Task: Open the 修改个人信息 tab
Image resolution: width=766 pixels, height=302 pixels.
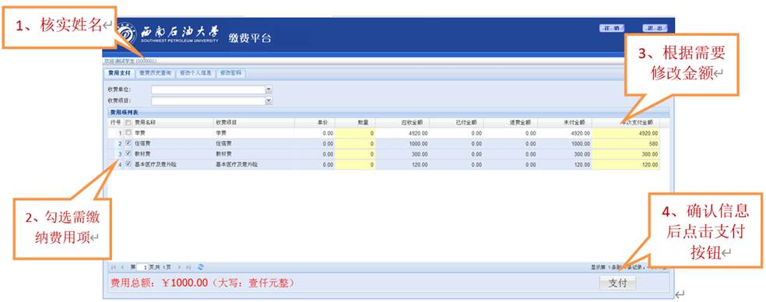Action: tap(195, 73)
